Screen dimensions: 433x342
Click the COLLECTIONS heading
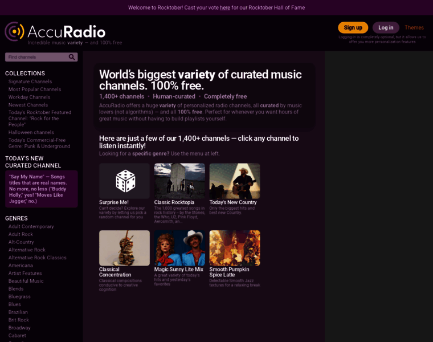coord(25,73)
